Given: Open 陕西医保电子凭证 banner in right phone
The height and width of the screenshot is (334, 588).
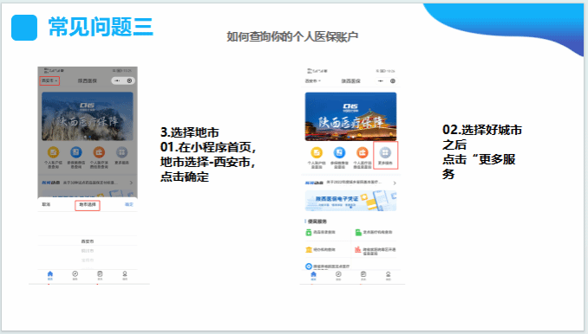Looking at the screenshot, I should point(350,201).
